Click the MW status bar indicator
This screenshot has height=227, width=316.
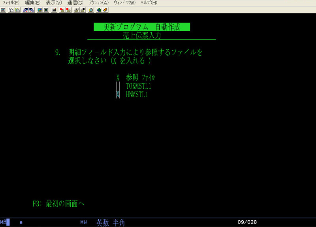point(83,222)
